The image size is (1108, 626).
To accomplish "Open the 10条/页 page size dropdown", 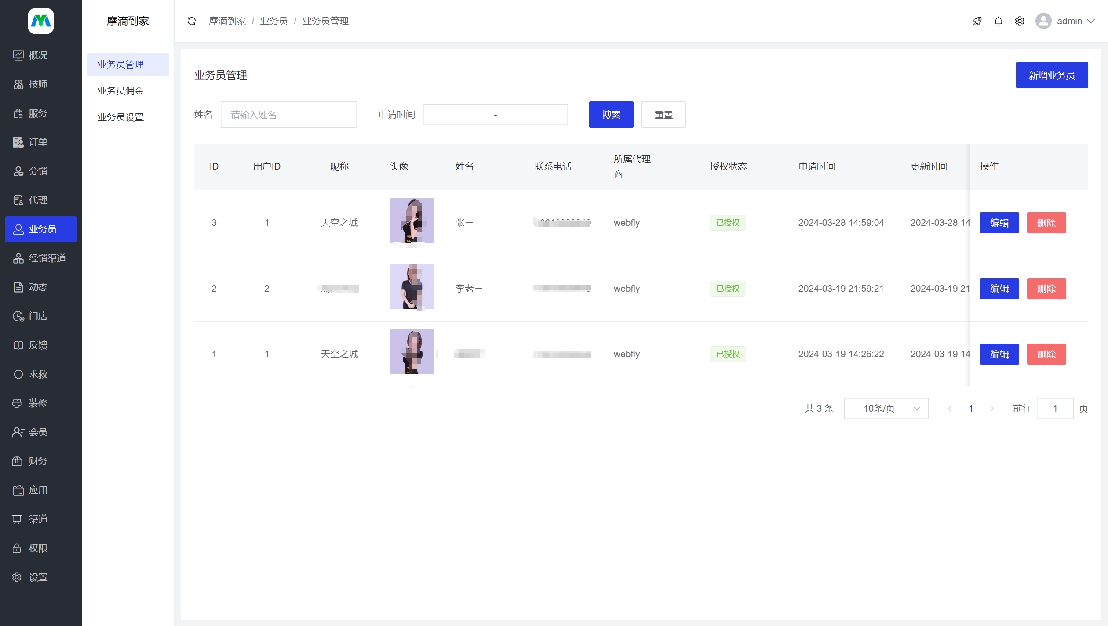I will (886, 409).
